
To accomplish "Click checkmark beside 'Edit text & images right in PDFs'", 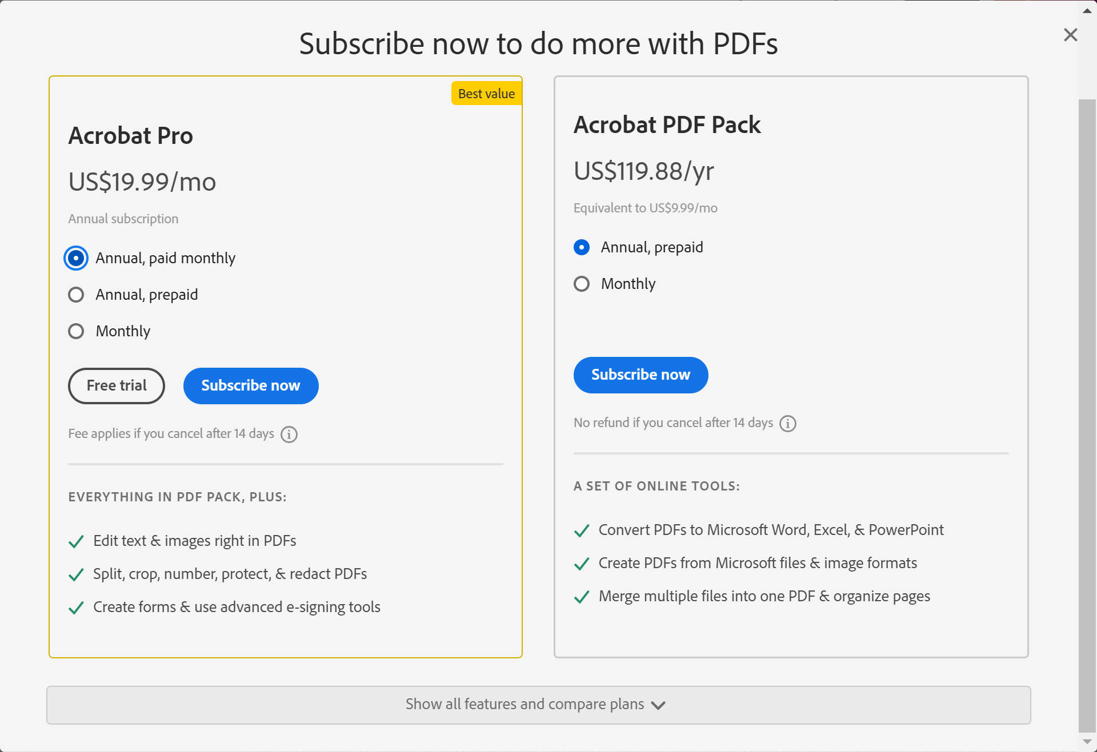I will click(76, 541).
